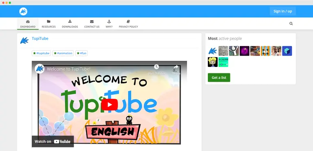Click the Share arrow on the video
Image resolution: width=313 pixels, height=151 pixels.
click(176, 67)
